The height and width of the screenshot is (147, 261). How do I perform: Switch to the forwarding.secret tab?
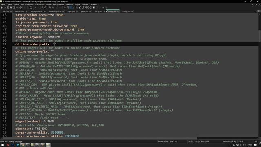[55, 11]
